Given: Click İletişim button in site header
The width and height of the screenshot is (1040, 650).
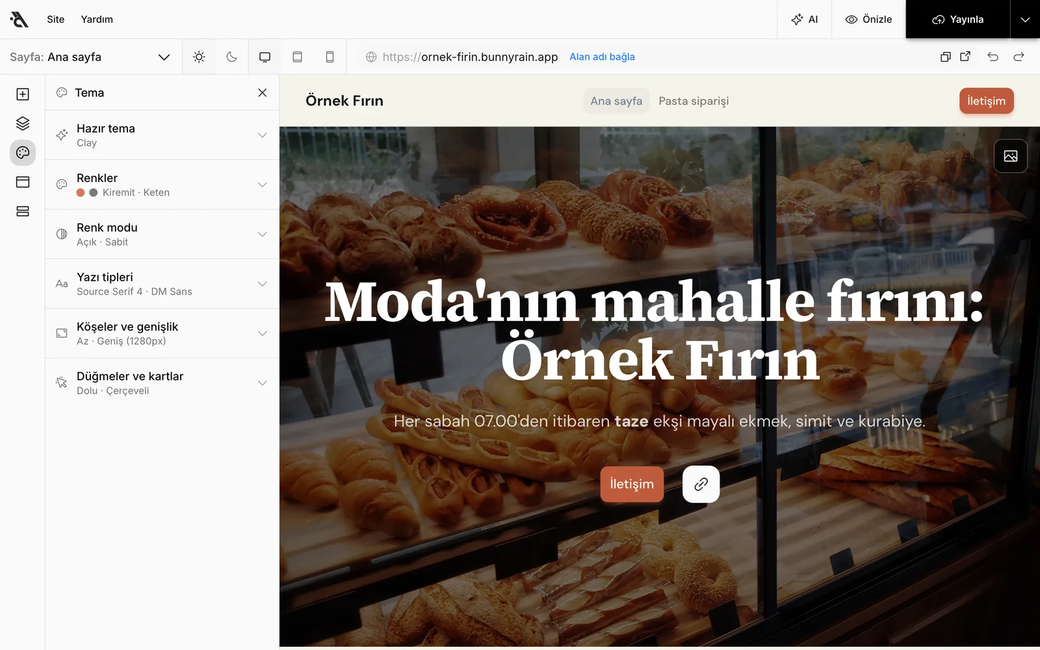Looking at the screenshot, I should click(986, 101).
